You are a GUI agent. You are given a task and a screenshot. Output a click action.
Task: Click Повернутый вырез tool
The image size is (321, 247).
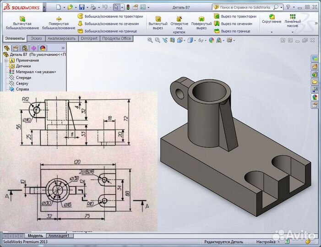(201, 23)
